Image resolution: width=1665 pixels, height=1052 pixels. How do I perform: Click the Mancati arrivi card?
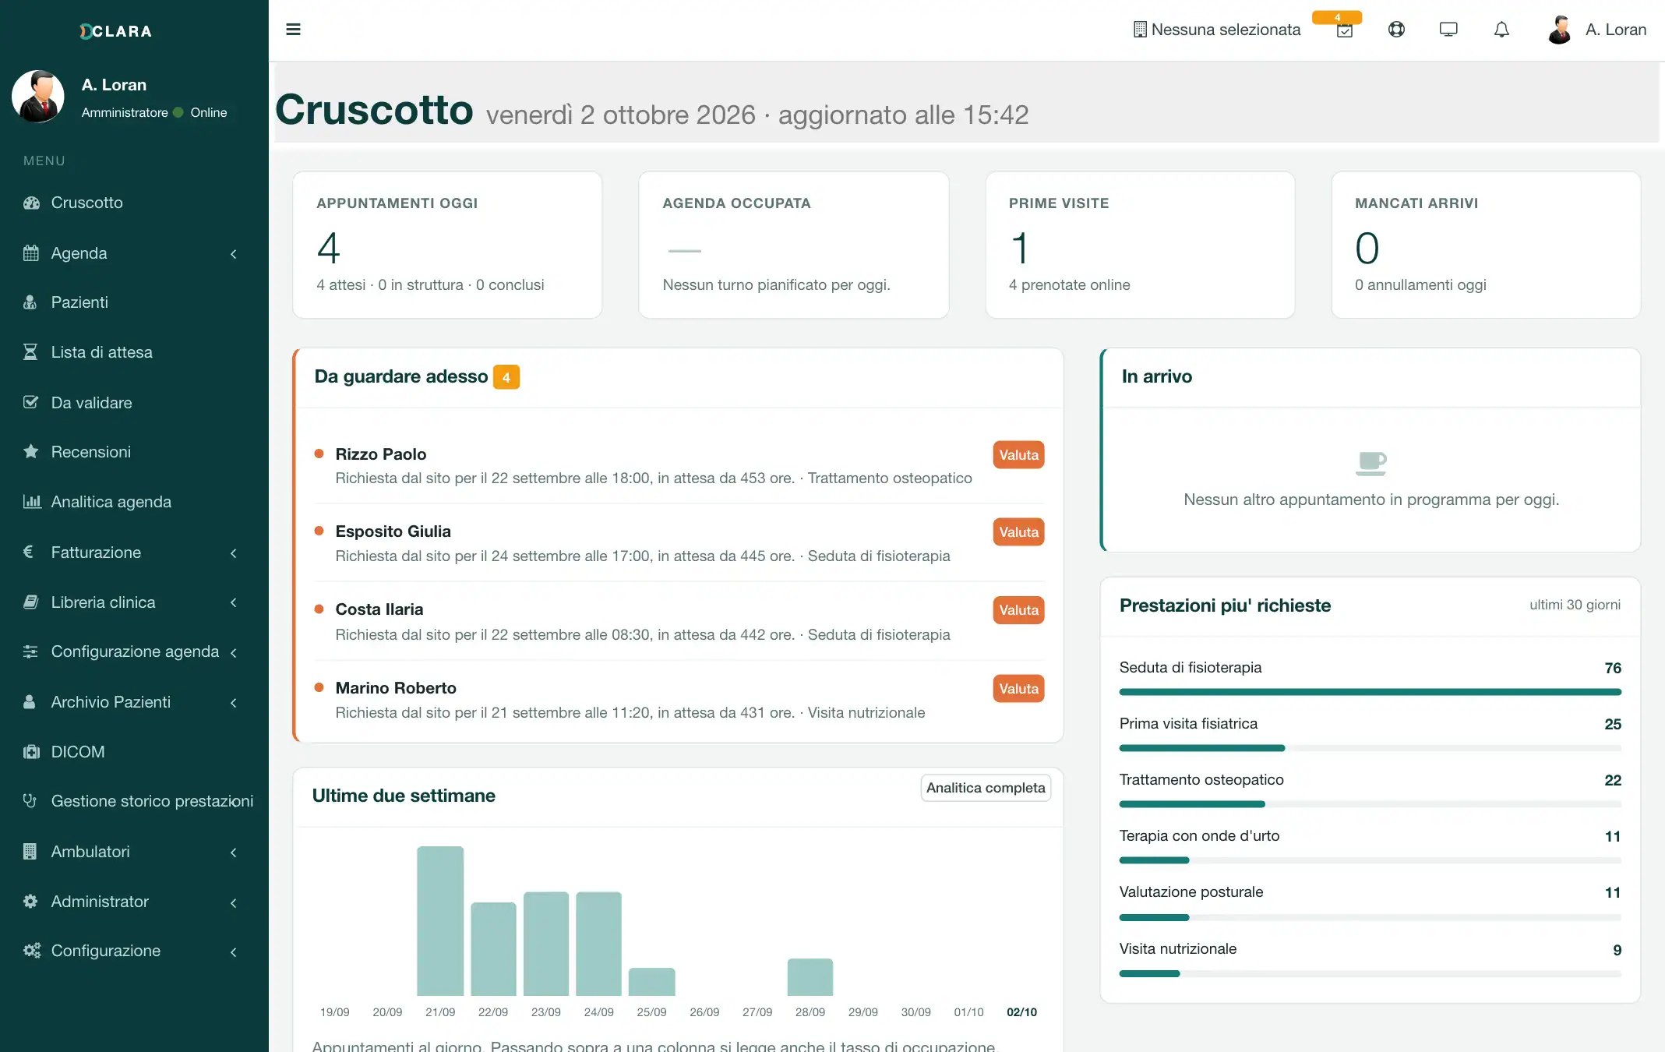click(x=1486, y=245)
